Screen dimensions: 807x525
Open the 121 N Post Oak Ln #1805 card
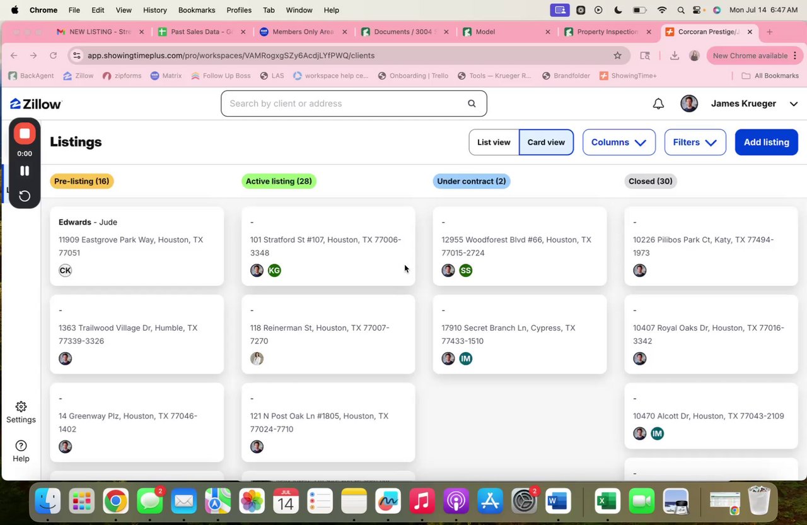[x=328, y=422]
